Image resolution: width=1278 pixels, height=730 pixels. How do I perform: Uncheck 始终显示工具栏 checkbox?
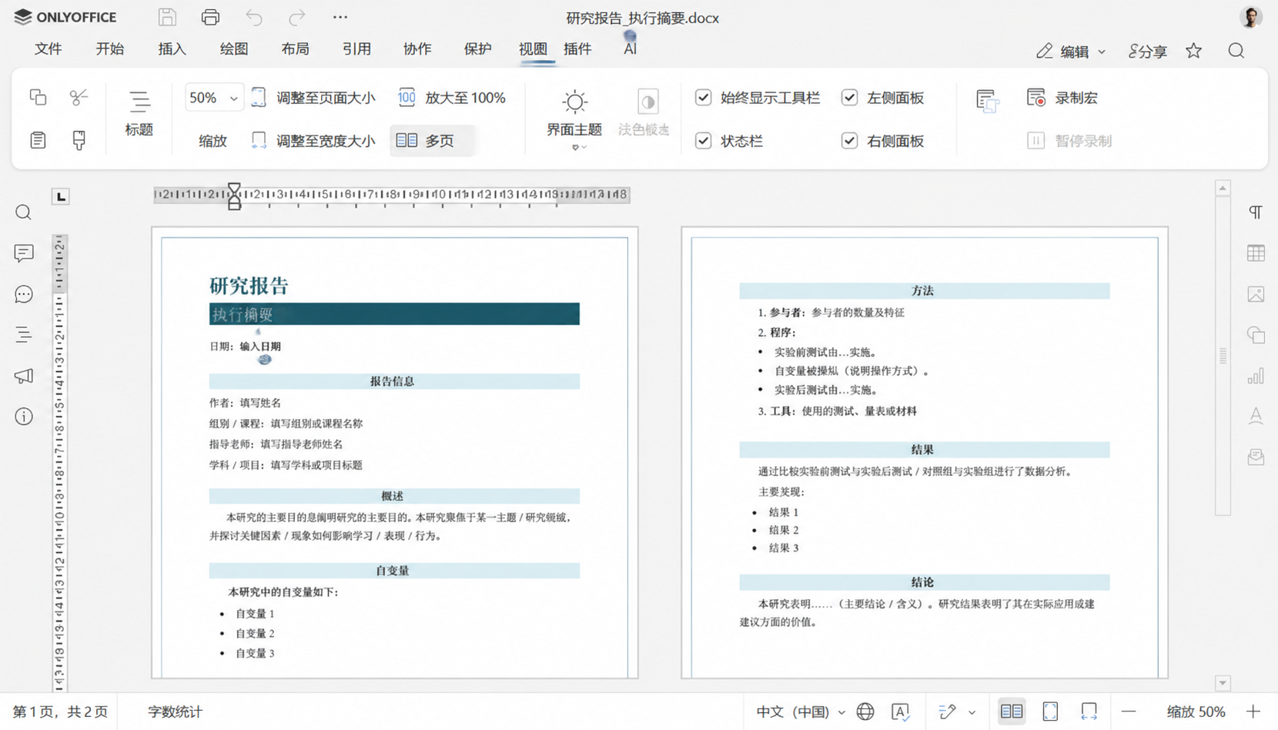(x=703, y=97)
